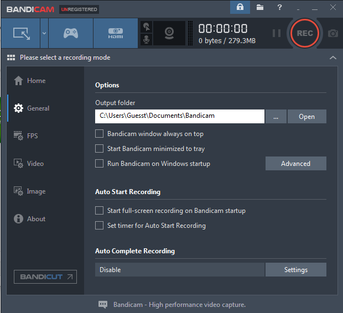Click the Disable auto complete field
The height and width of the screenshot is (313, 343).
click(180, 270)
